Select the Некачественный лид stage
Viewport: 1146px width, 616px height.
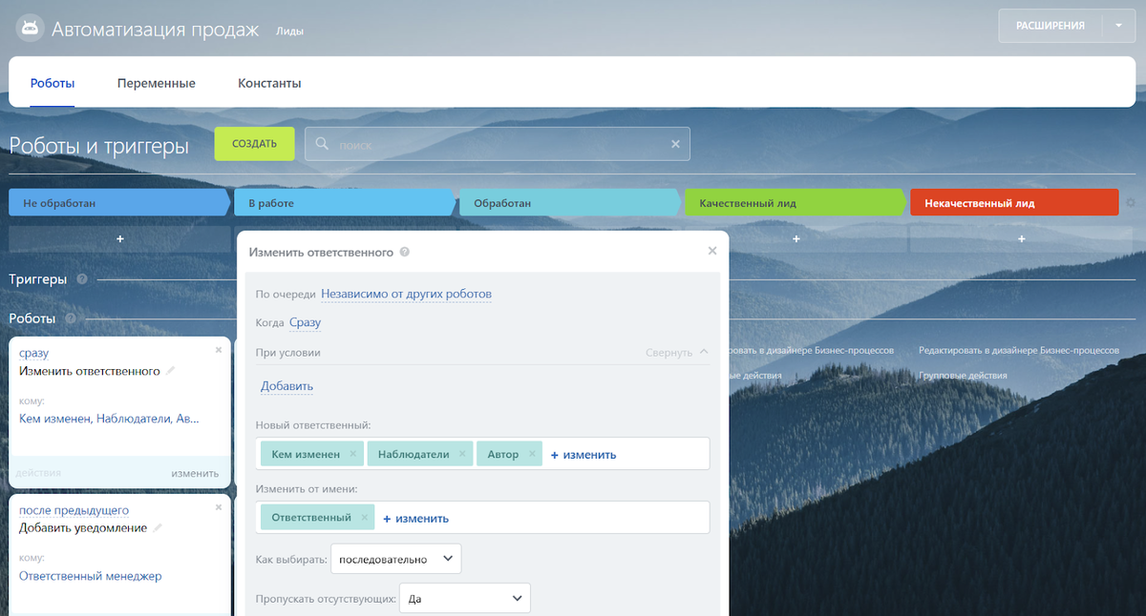pos(1014,202)
